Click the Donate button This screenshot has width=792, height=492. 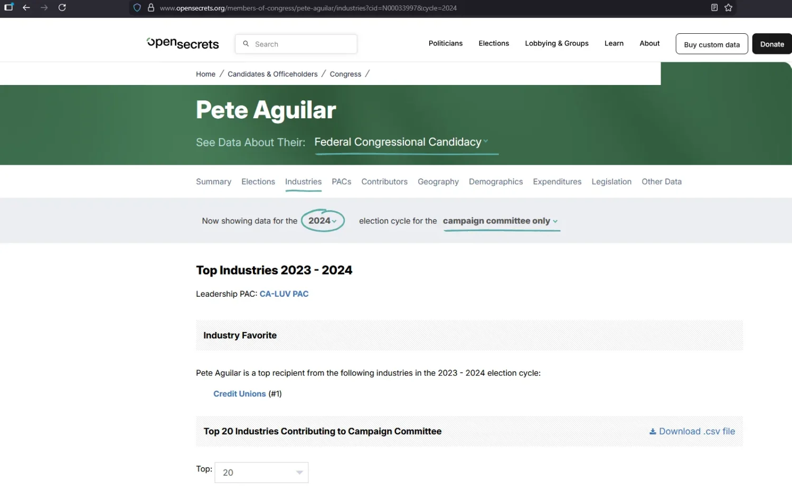click(772, 44)
